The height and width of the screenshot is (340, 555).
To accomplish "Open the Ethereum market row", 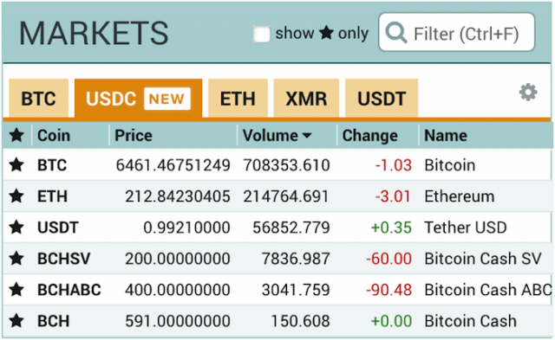I will [277, 196].
